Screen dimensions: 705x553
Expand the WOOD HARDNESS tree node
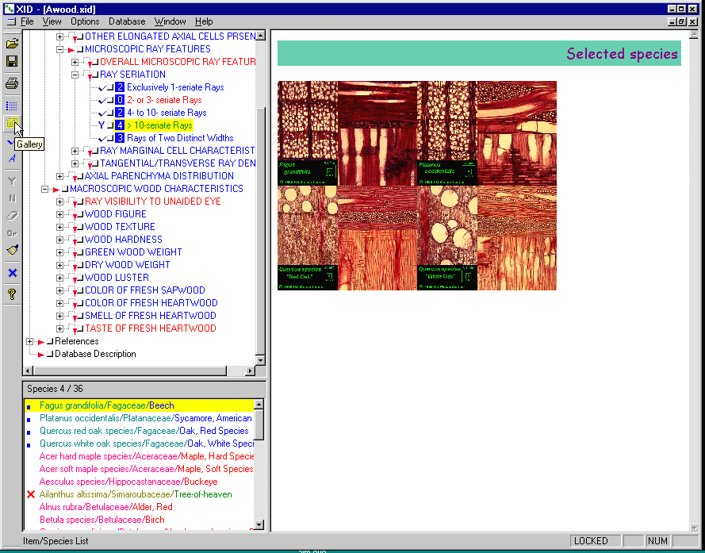[61, 240]
